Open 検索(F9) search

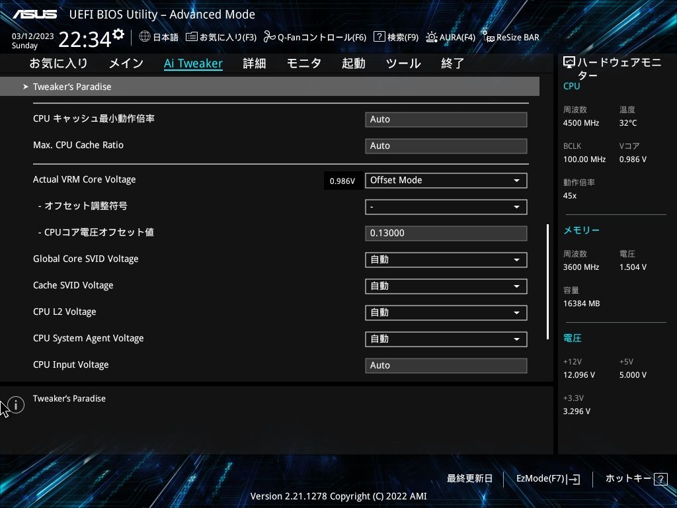[396, 37]
